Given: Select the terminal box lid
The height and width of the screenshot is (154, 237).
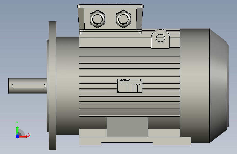Looking at the screenshot, I should pos(110,6).
